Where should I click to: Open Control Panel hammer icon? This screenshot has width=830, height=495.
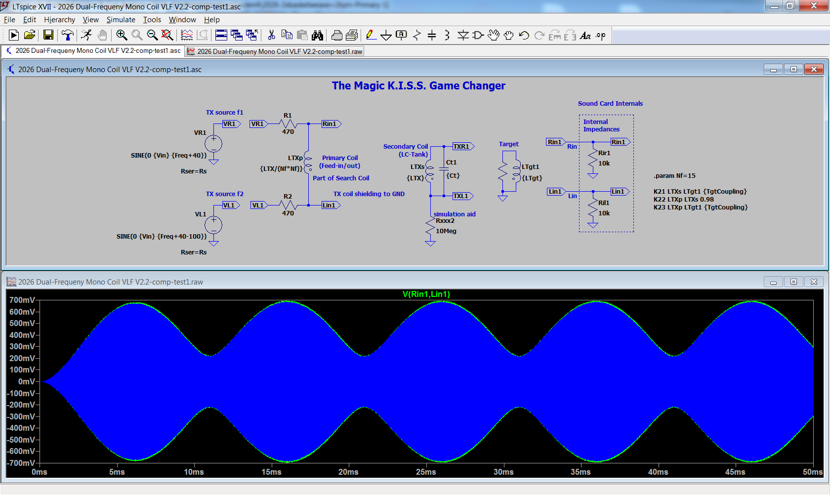click(x=67, y=35)
